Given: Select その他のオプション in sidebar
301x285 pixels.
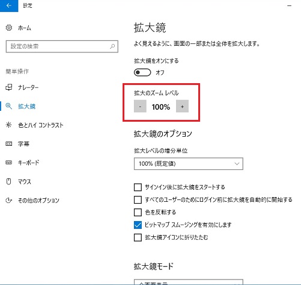Looking at the screenshot, I should coord(38,200).
